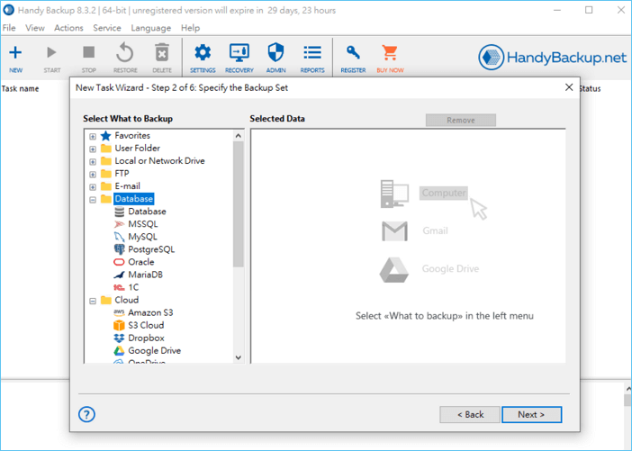Expand the E-mail tree node
The width and height of the screenshot is (632, 451).
tap(93, 187)
